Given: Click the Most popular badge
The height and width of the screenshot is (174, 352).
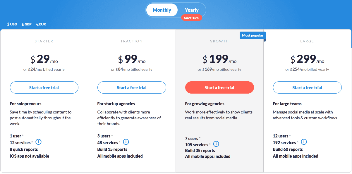Looking at the screenshot, I should click(x=253, y=35).
